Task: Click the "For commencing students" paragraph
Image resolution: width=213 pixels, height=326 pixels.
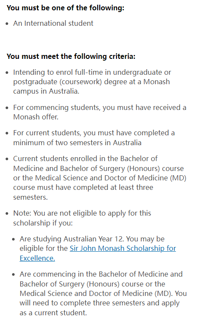Action: tap(100, 112)
